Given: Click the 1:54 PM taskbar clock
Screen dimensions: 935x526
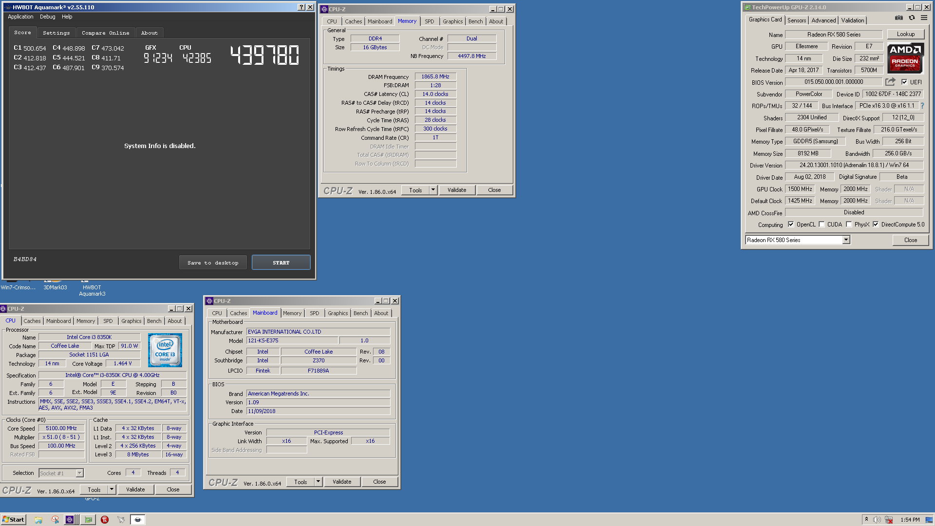Looking at the screenshot, I should coord(910,520).
